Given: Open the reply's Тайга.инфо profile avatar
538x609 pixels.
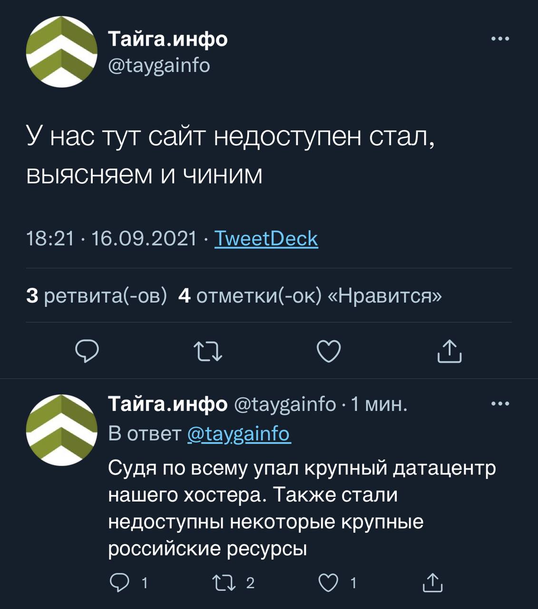Looking at the screenshot, I should (61, 430).
